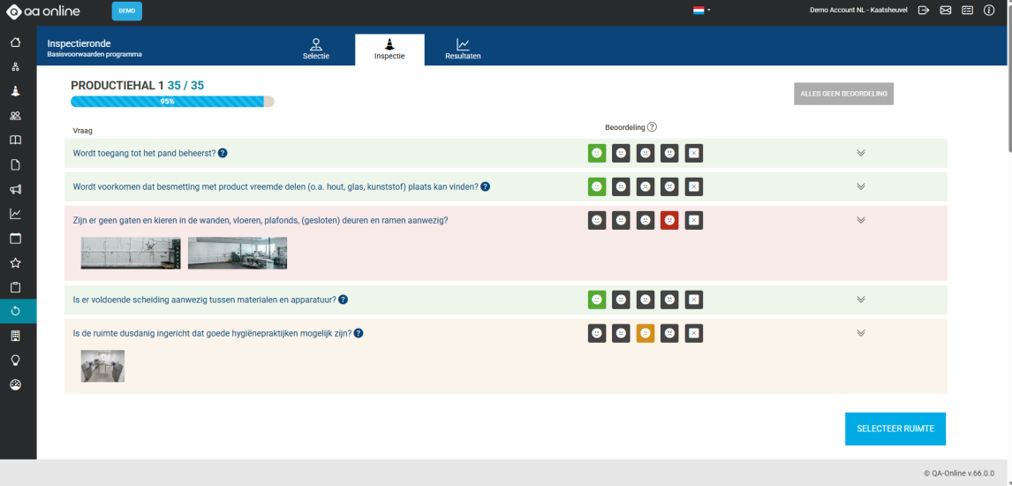Select sad face for 'product vreemde delen' question

coord(646,186)
